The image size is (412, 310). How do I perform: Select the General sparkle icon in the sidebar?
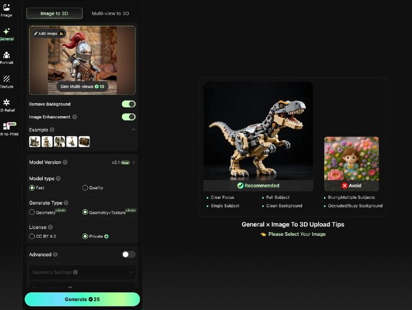click(x=7, y=31)
